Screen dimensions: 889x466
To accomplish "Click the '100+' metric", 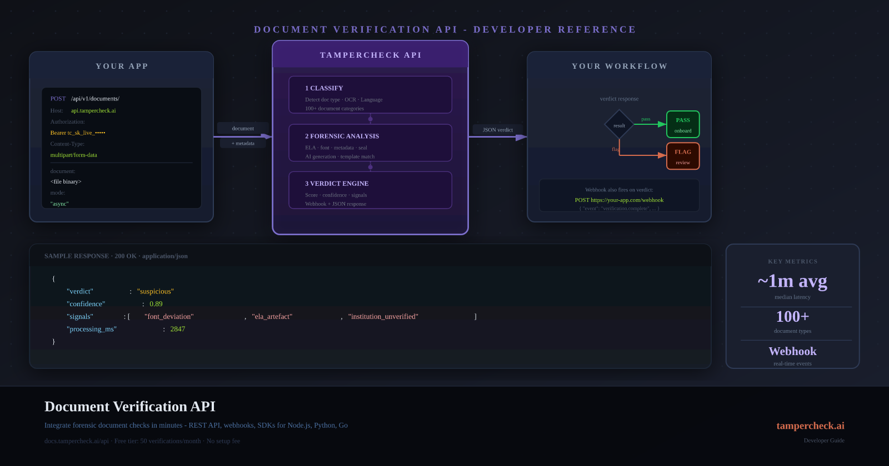I will 792,316.
